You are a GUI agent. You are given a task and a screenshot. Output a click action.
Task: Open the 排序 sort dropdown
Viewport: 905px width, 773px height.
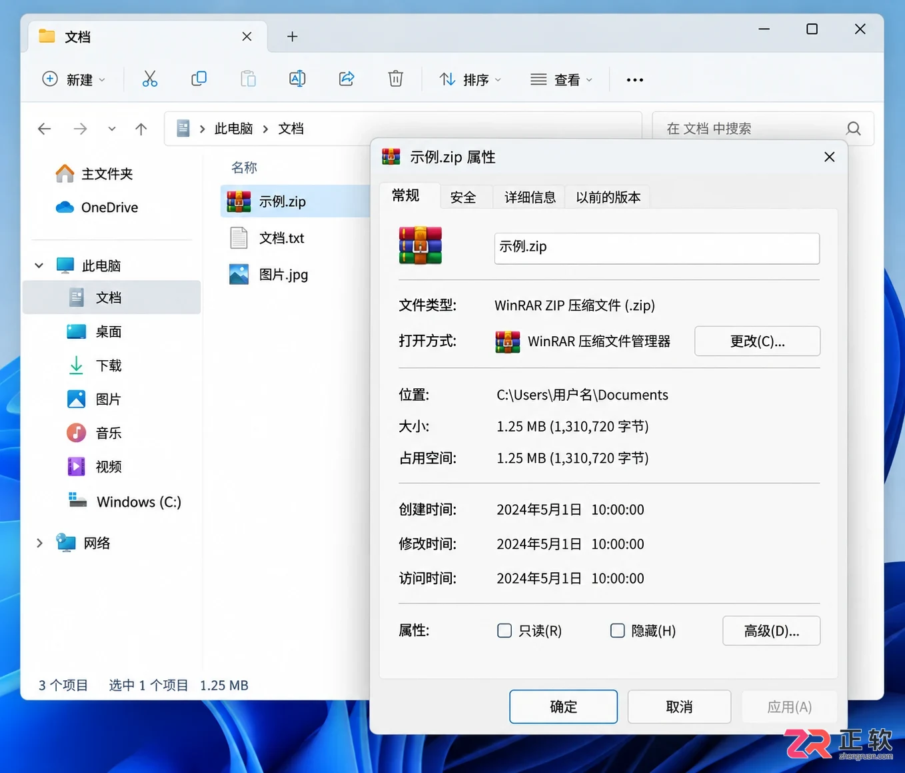click(x=470, y=79)
